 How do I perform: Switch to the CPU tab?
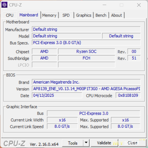pos(9,15)
